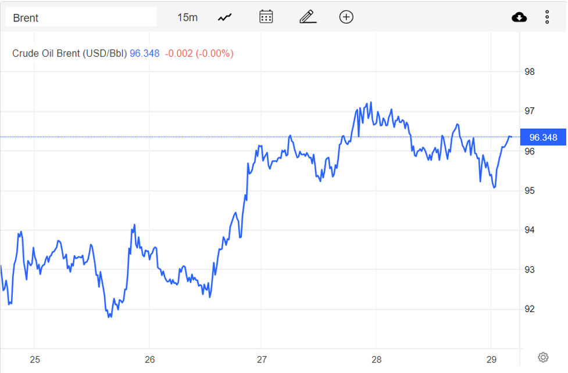Click the 96.348 legend price value
Image resolution: width=568 pixels, height=373 pixels.
click(144, 53)
